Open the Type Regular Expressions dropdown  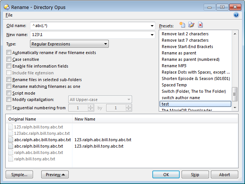[x=69, y=44]
